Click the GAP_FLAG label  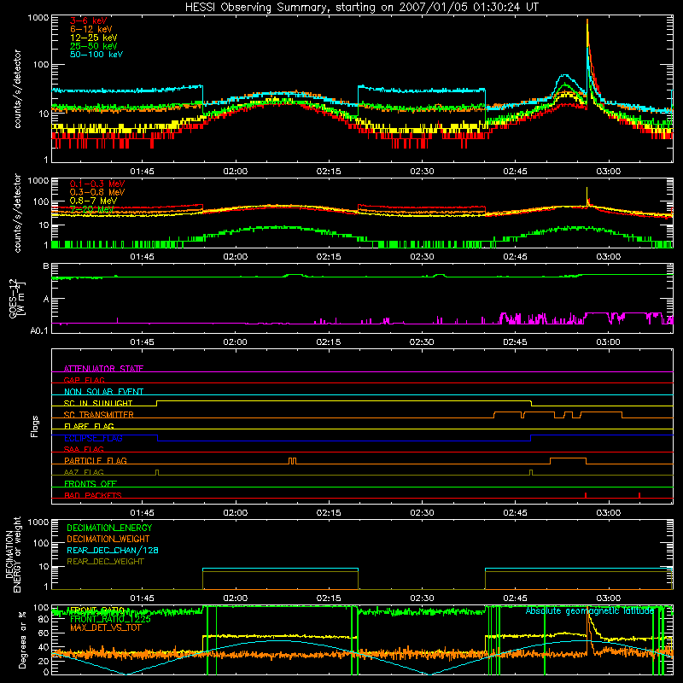[84, 380]
